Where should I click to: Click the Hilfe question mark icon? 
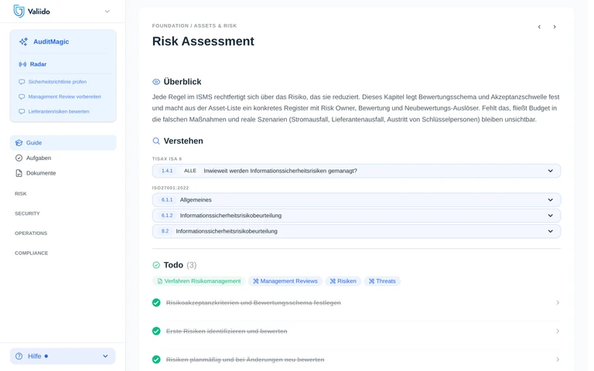coord(19,356)
